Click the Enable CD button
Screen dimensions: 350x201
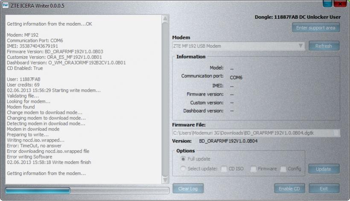pos(289,189)
